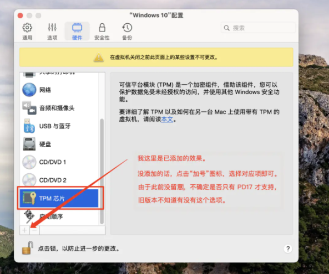
Task: Click the hard disk drive icon
Action: (x=29, y=144)
